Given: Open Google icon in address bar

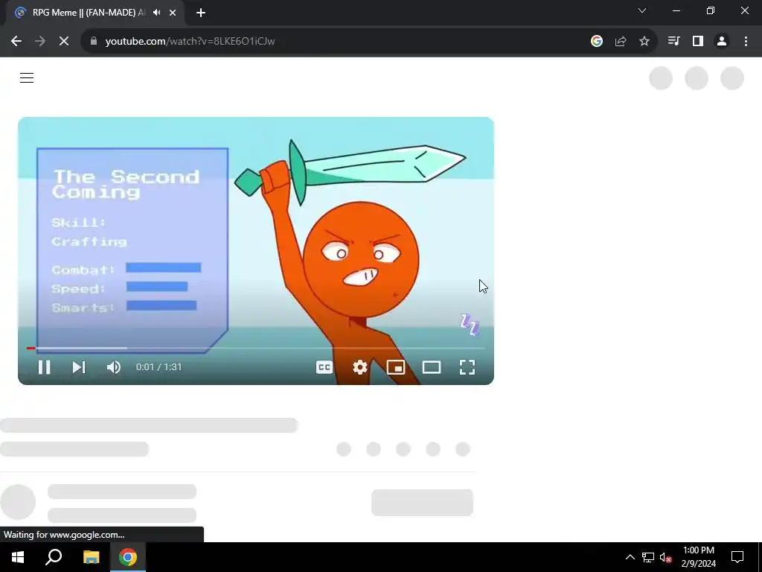Looking at the screenshot, I should pyautogui.click(x=597, y=42).
